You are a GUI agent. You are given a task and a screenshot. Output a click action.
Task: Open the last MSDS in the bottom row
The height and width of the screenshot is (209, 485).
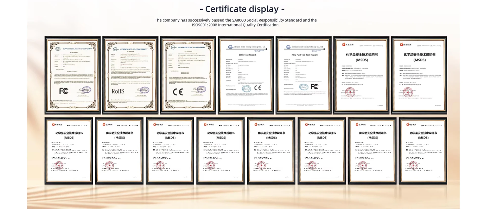[423, 151]
